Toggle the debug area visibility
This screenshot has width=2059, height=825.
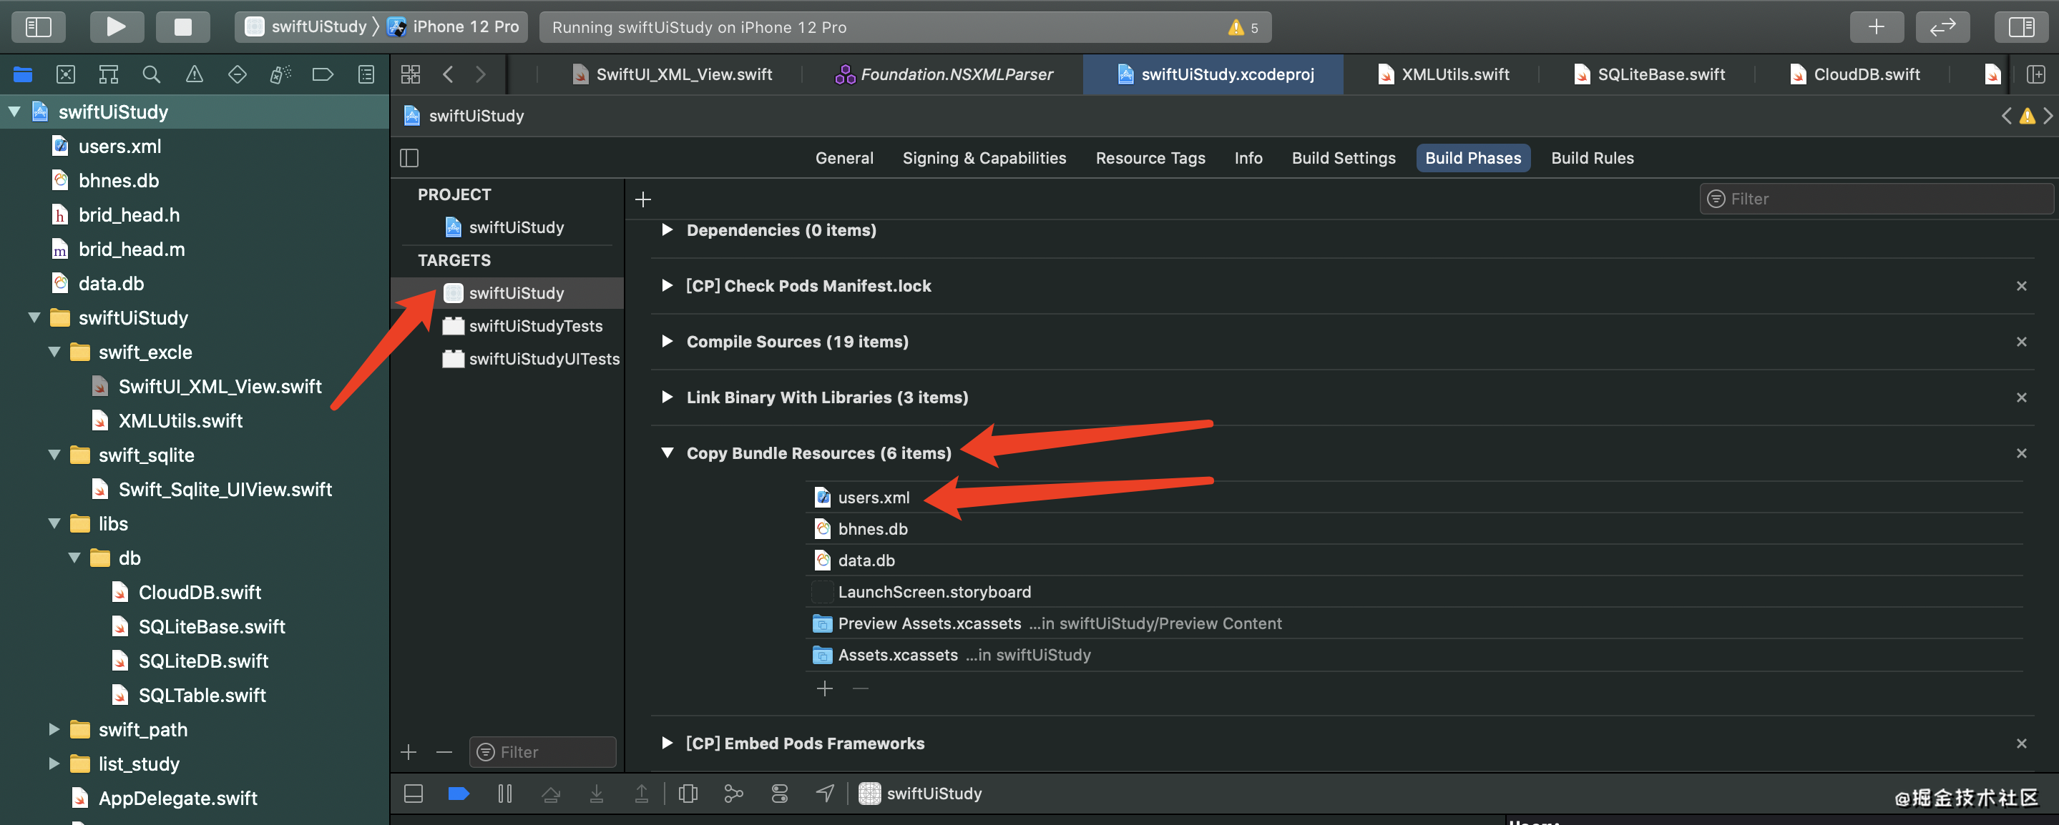[414, 793]
